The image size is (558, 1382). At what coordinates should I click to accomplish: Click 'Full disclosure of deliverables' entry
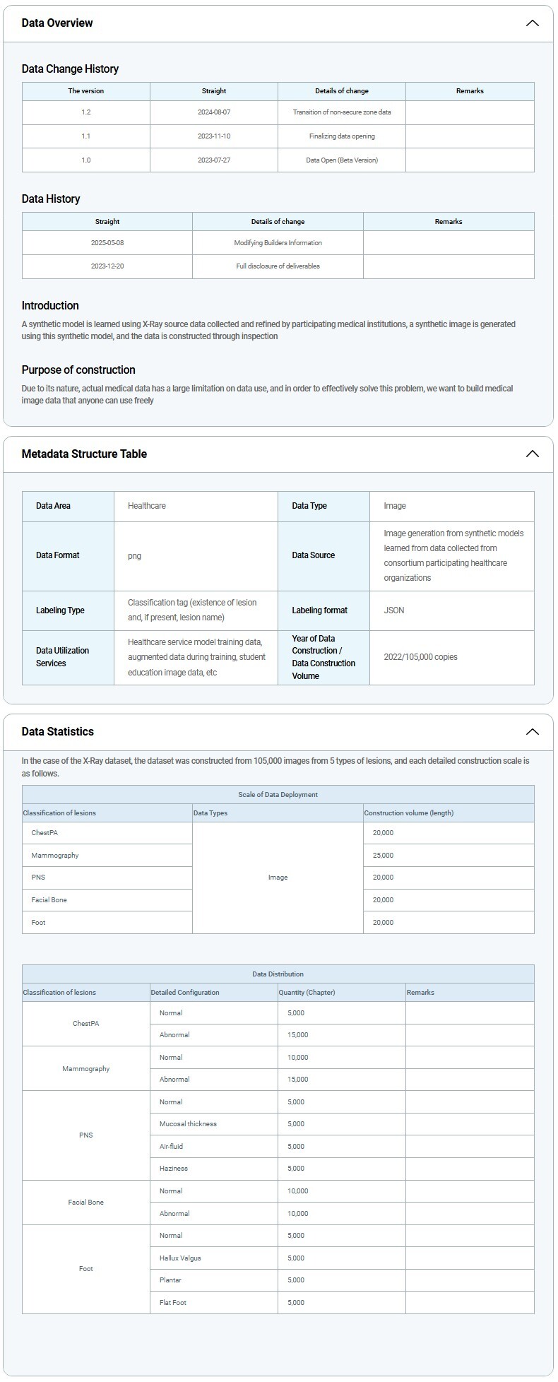point(278,266)
